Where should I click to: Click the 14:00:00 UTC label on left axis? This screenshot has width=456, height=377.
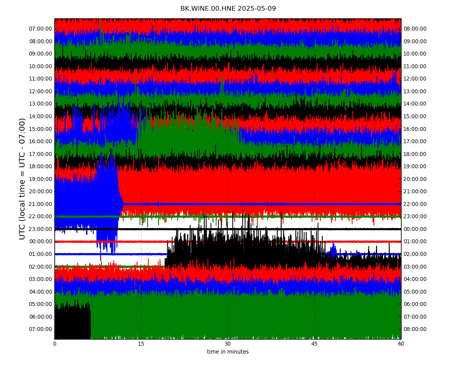40,116
